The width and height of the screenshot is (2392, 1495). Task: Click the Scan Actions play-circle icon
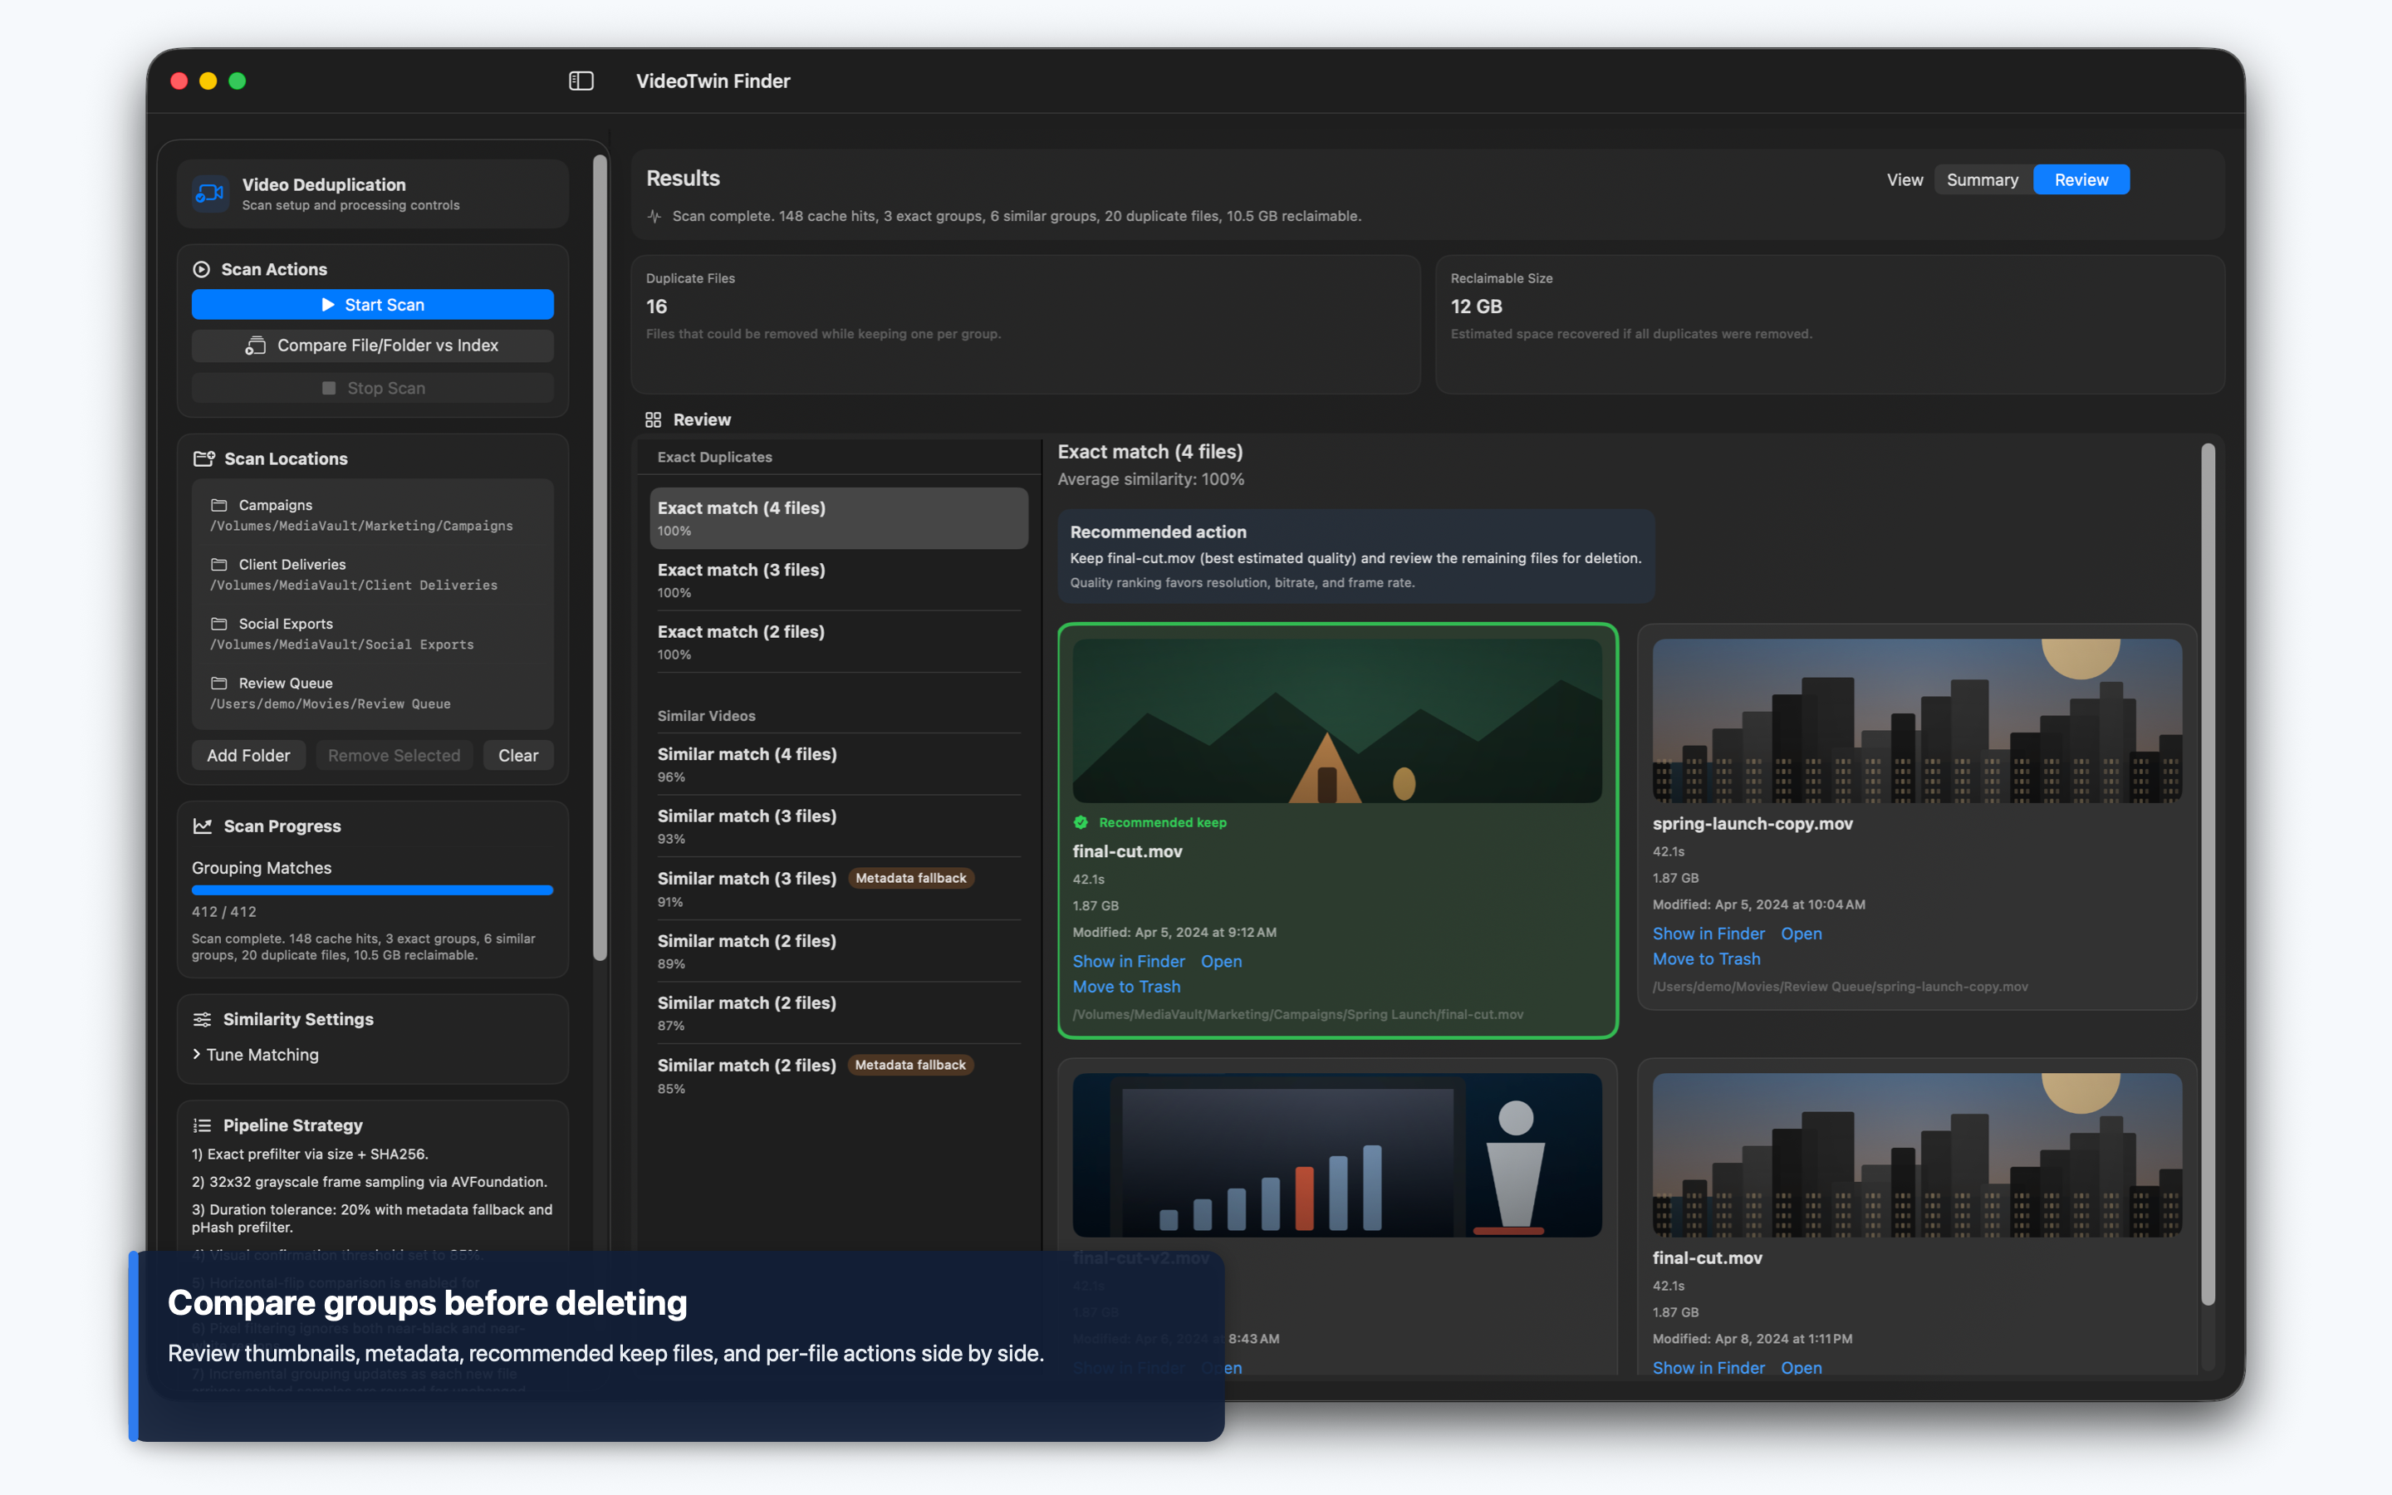[202, 269]
